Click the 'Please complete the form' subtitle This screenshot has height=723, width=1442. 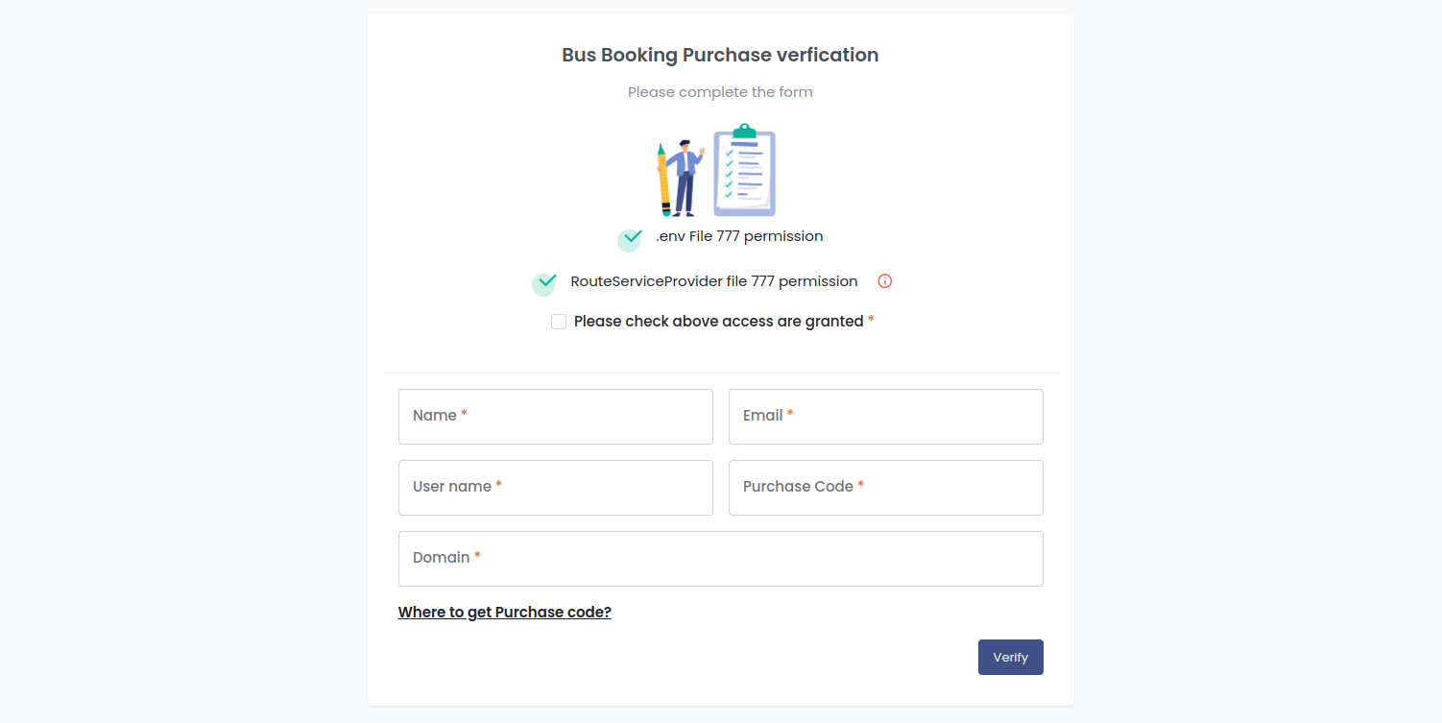coord(720,92)
